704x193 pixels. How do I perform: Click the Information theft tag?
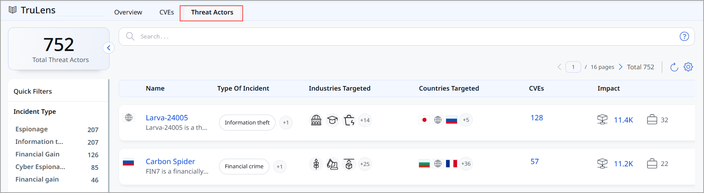click(247, 123)
